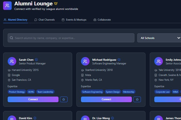Select the Mentorship expertise tag
Screen dimensions: 181x120
click(x=129, y=92)
